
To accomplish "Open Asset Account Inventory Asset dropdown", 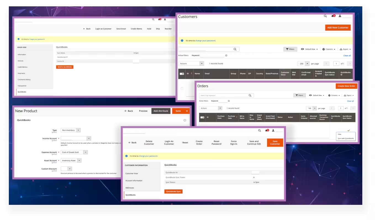I will [x=71, y=160].
